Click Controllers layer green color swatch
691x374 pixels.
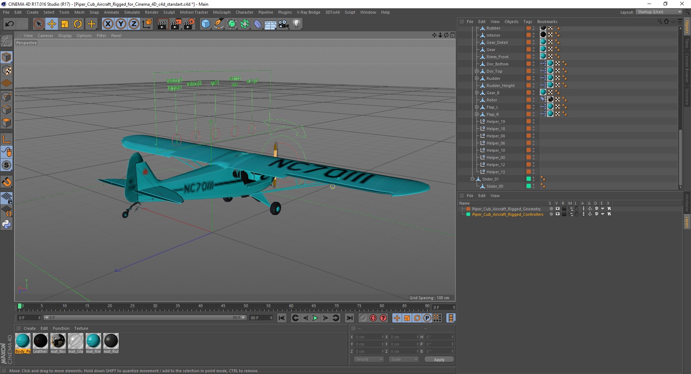tap(468, 214)
